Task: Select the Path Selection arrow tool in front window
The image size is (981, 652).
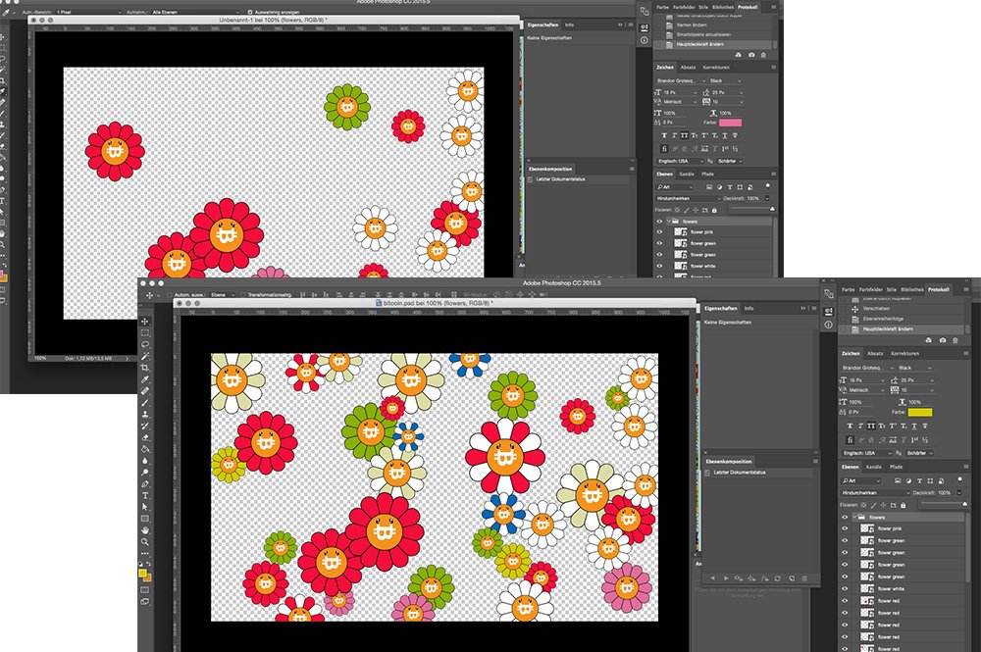Action: pyautogui.click(x=145, y=507)
